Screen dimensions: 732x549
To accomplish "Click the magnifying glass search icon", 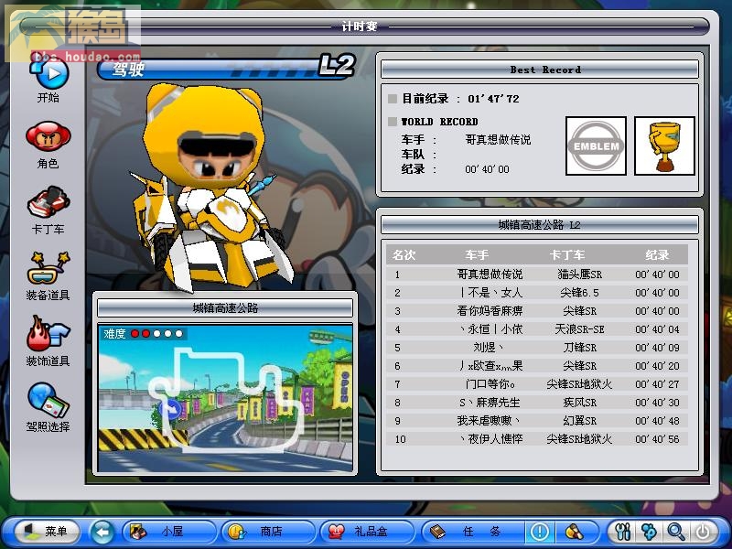I will tap(676, 532).
